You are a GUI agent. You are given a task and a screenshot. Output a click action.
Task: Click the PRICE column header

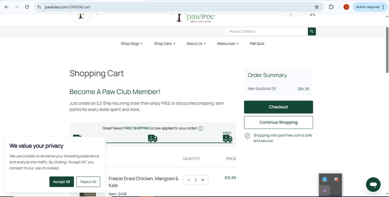pyautogui.click(x=231, y=159)
